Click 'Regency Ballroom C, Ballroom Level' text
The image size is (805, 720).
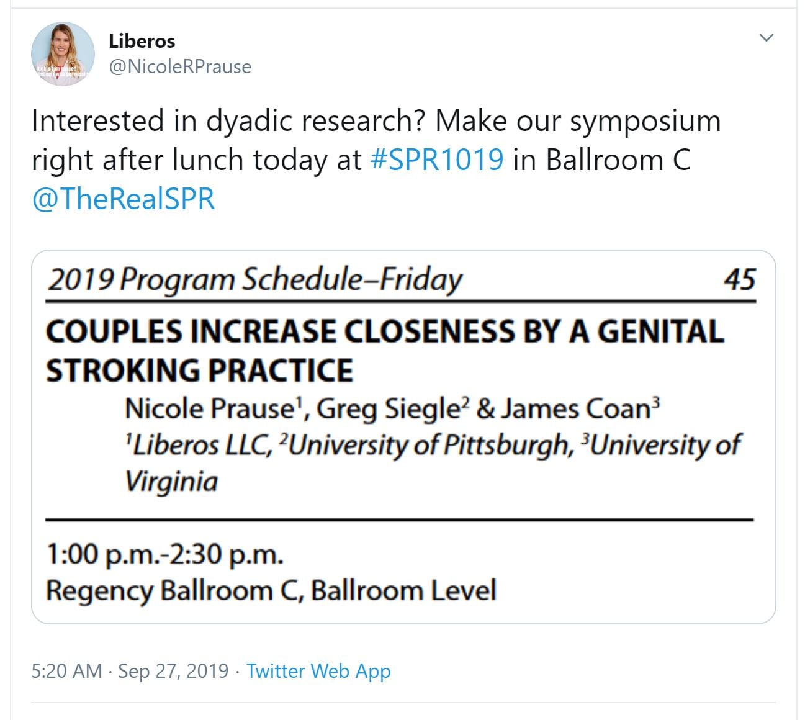coord(271,590)
